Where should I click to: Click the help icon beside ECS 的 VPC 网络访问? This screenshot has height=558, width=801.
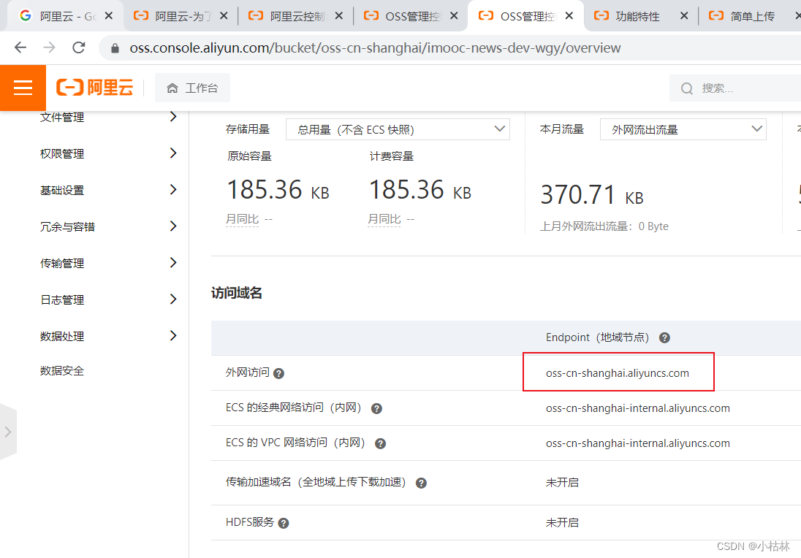(x=380, y=443)
